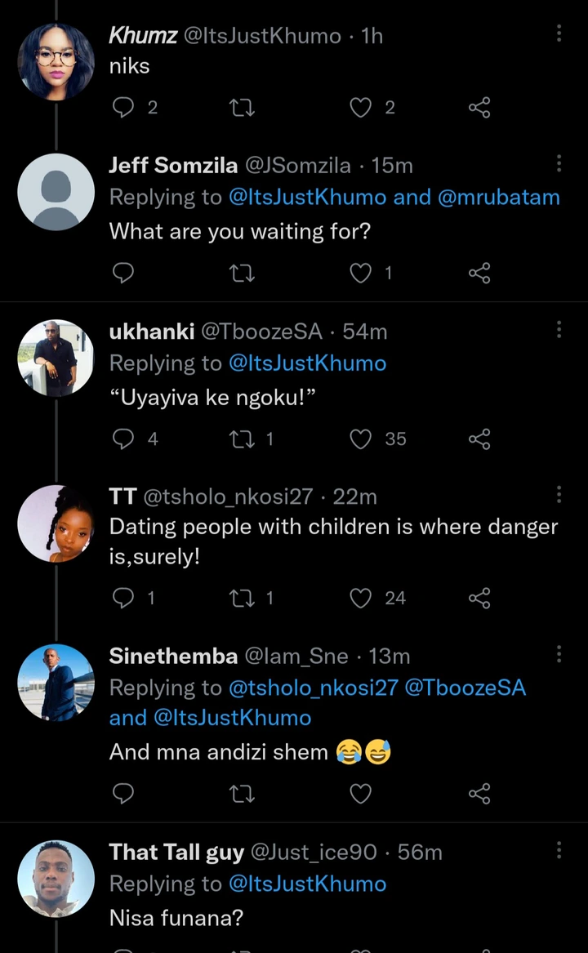Like Khumz's "niks" tweet
This screenshot has width=588, height=953.
pos(361,107)
